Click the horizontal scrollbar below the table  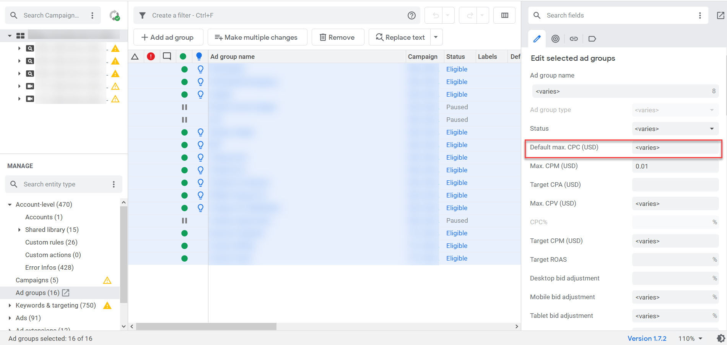[207, 327]
